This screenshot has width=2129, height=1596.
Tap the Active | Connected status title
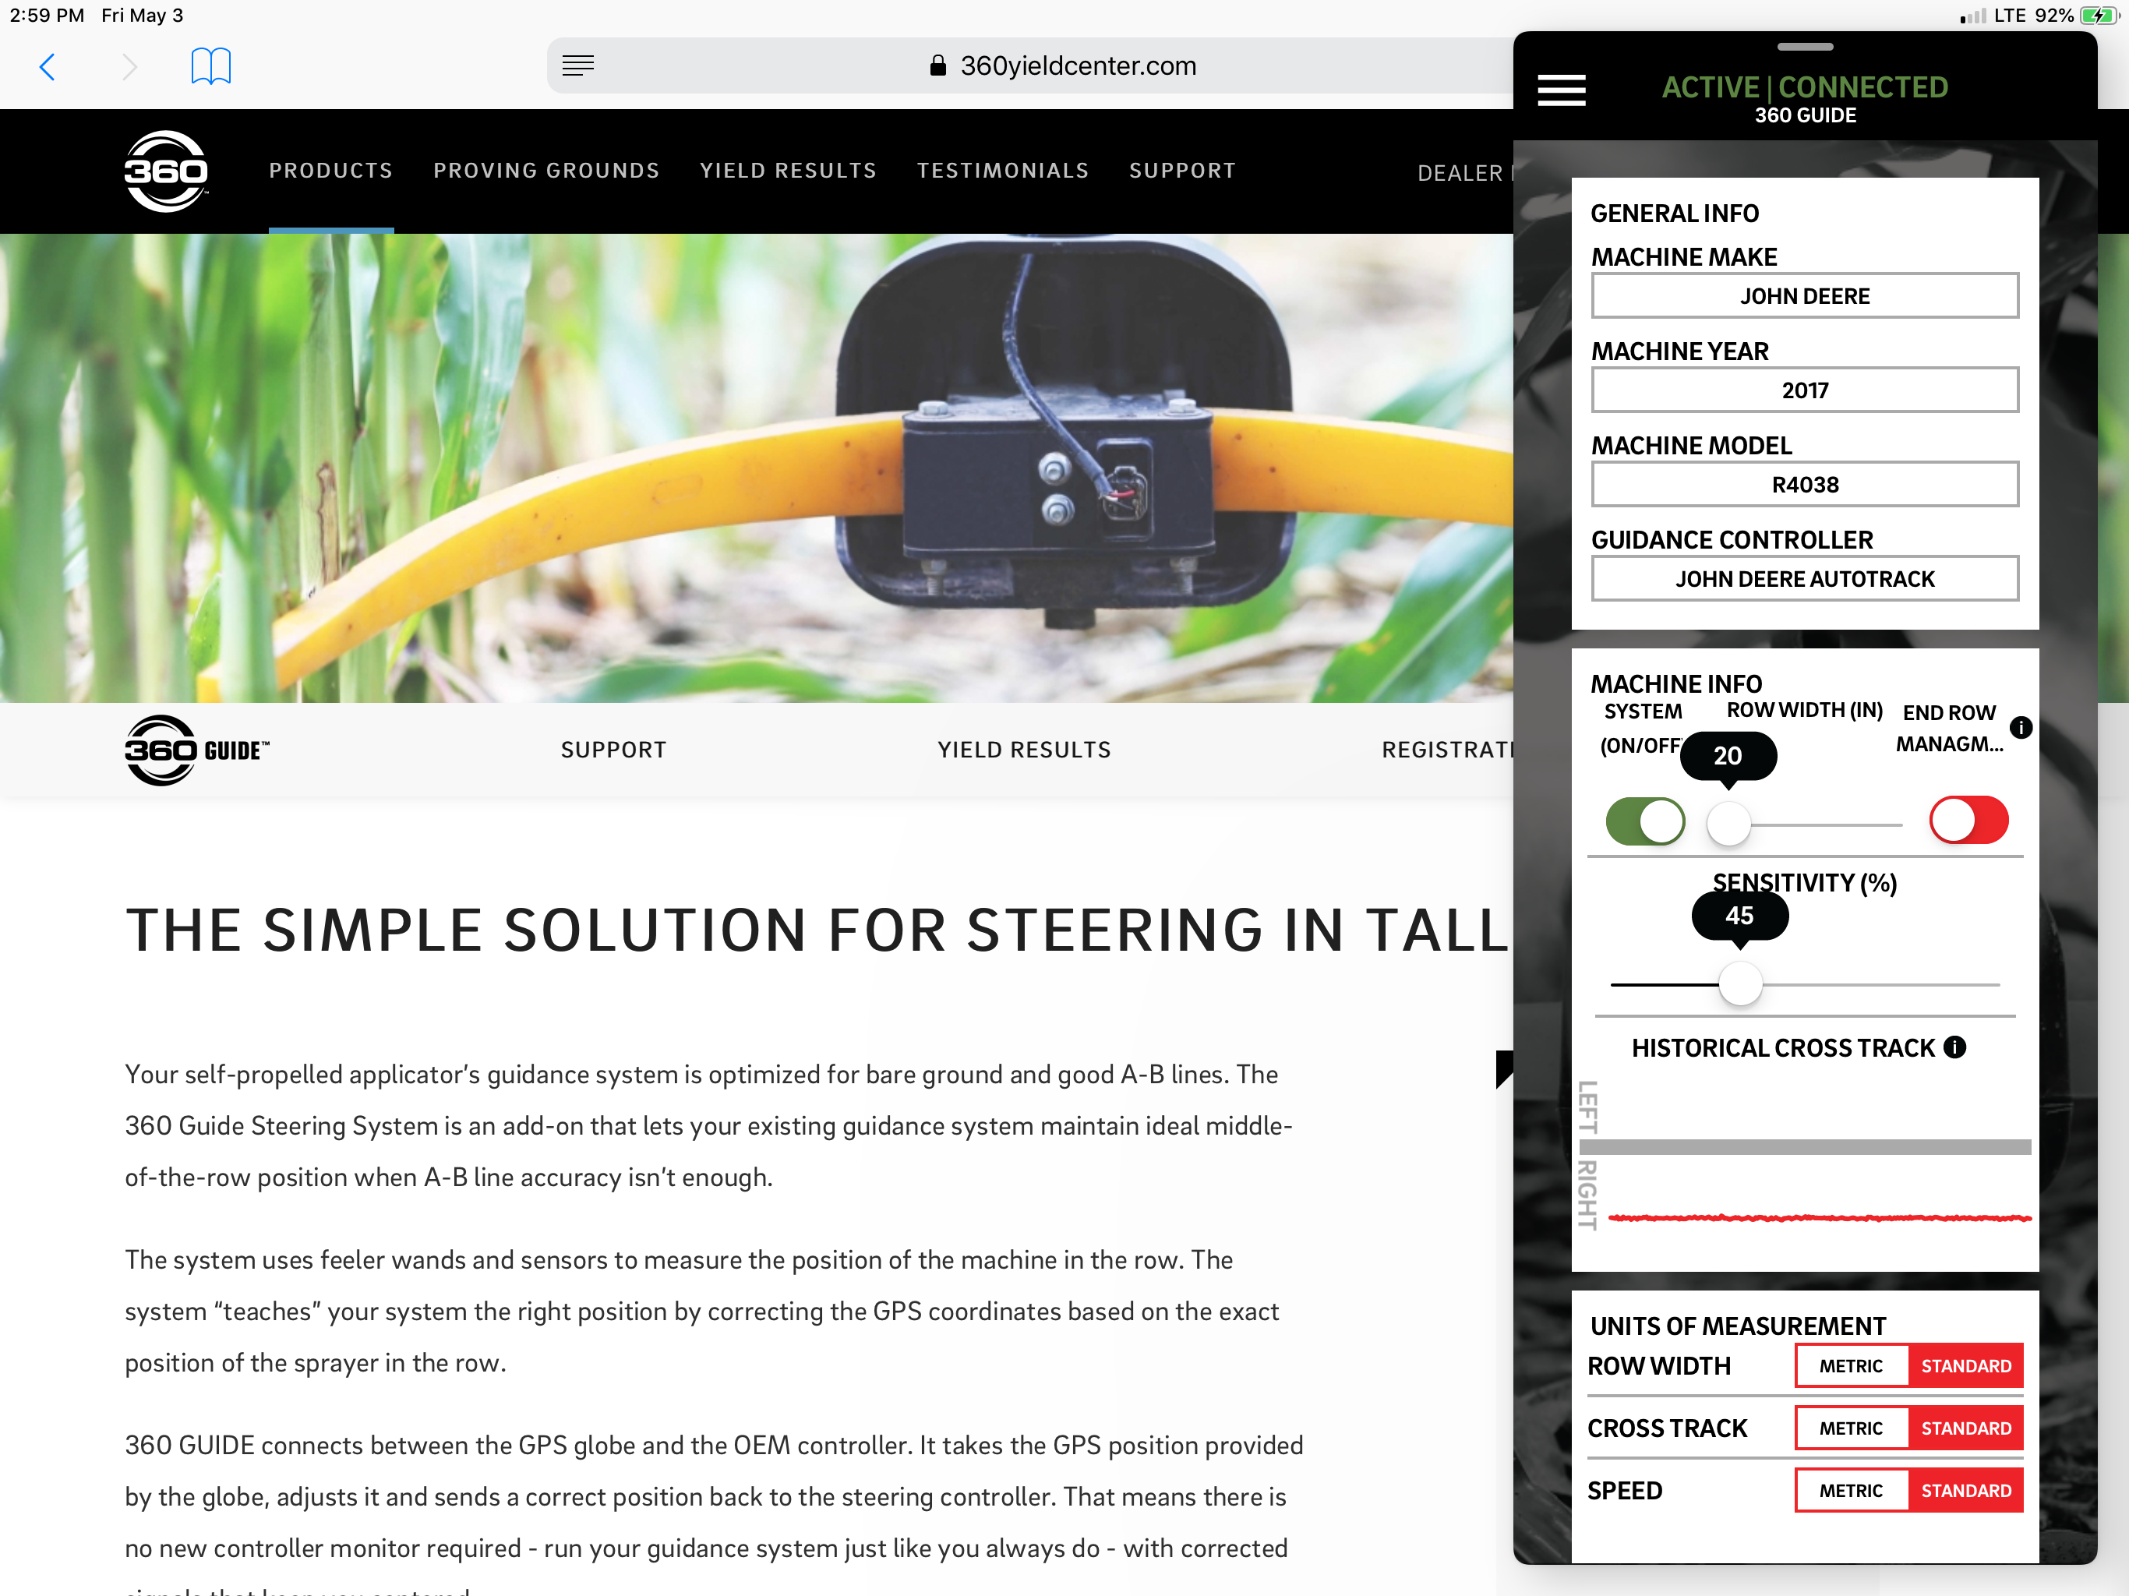pos(1805,87)
